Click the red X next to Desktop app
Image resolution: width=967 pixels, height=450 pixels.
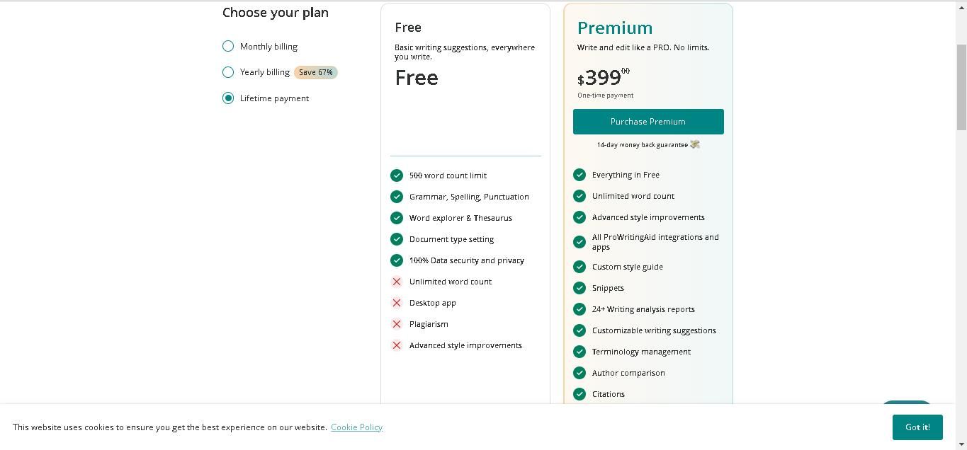pos(397,303)
